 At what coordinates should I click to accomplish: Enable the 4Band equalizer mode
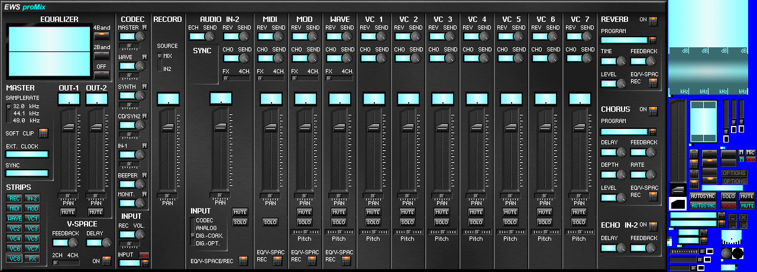tap(102, 36)
